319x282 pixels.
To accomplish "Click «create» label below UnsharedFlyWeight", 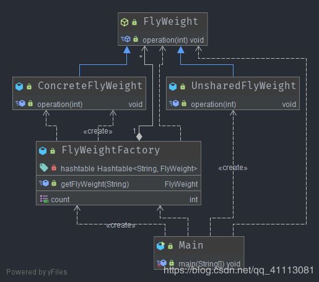I will pos(233,168).
